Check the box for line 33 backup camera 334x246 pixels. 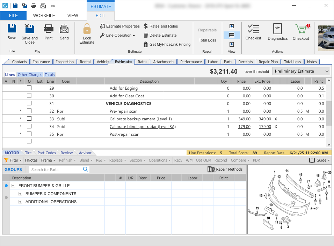point(29,119)
